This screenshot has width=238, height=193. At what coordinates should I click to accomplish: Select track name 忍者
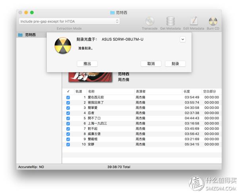coord(91,113)
